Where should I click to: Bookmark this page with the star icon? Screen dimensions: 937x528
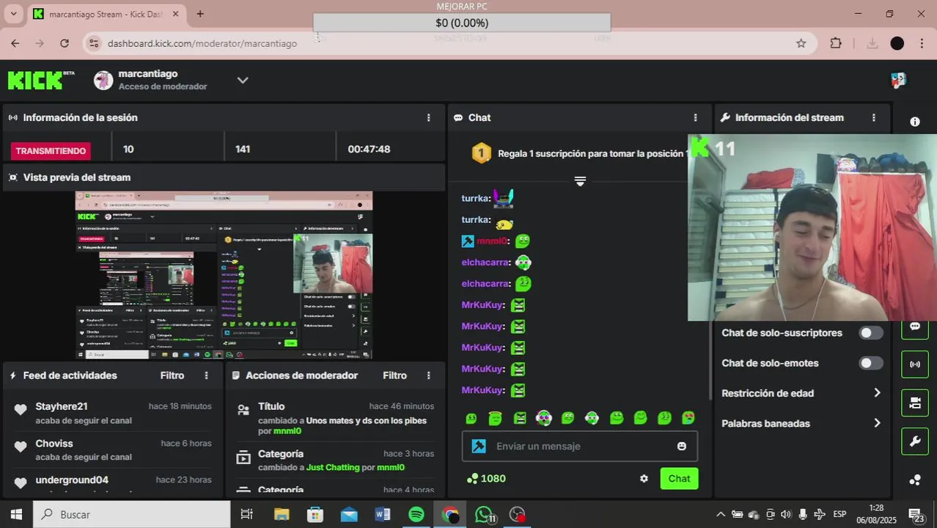point(801,43)
